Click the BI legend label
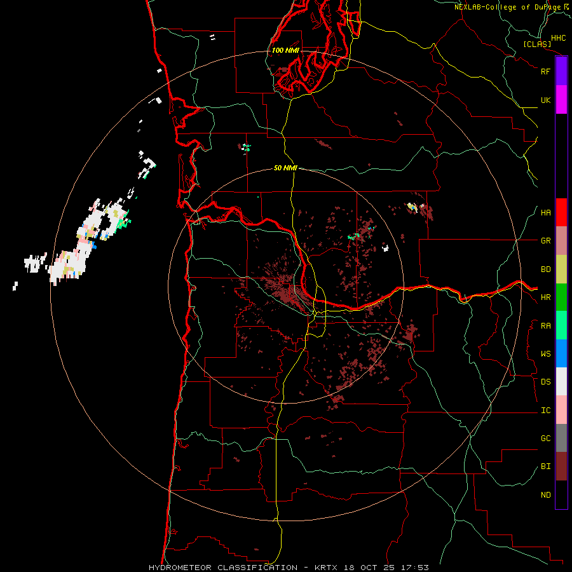The height and width of the screenshot is (572, 572). coord(546,466)
